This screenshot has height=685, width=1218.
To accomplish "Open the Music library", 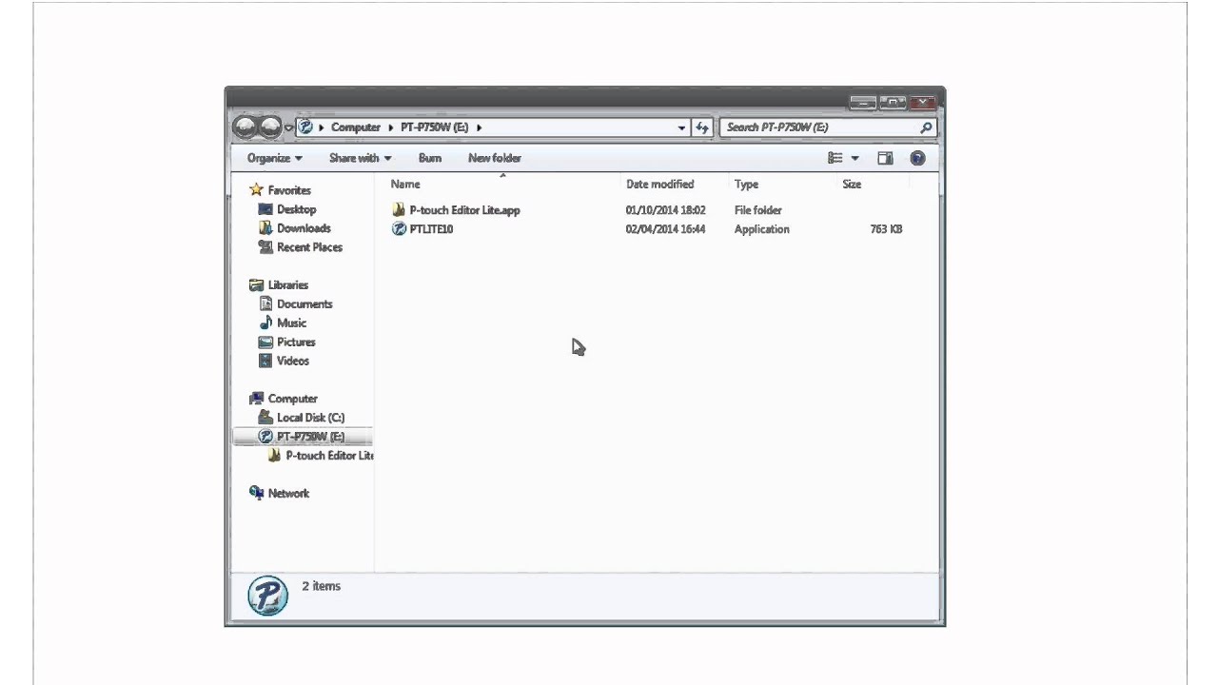I will tap(291, 323).
